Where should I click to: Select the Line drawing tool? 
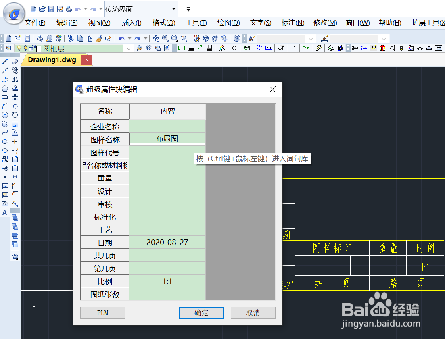5,62
